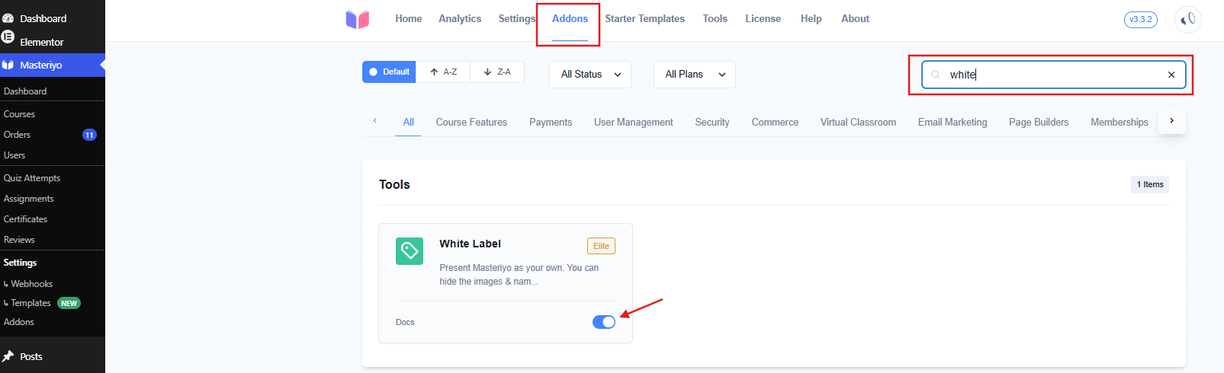This screenshot has height=373, width=1224.
Task: Click the White Label addon title
Action: 470,244
